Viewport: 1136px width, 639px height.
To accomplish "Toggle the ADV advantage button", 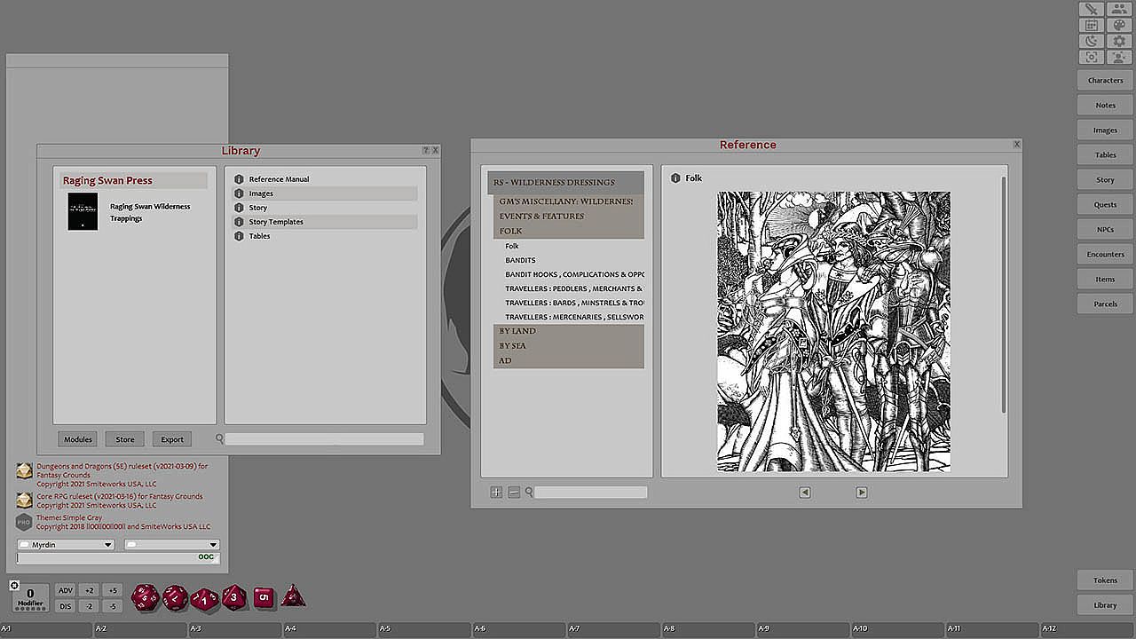I will [65, 590].
